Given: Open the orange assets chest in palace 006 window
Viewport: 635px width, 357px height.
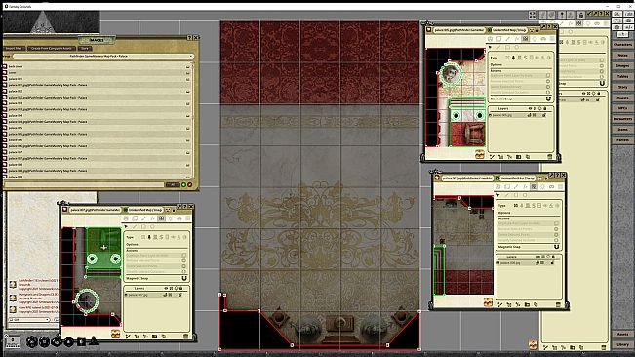Looking at the screenshot, I should click(488, 302).
